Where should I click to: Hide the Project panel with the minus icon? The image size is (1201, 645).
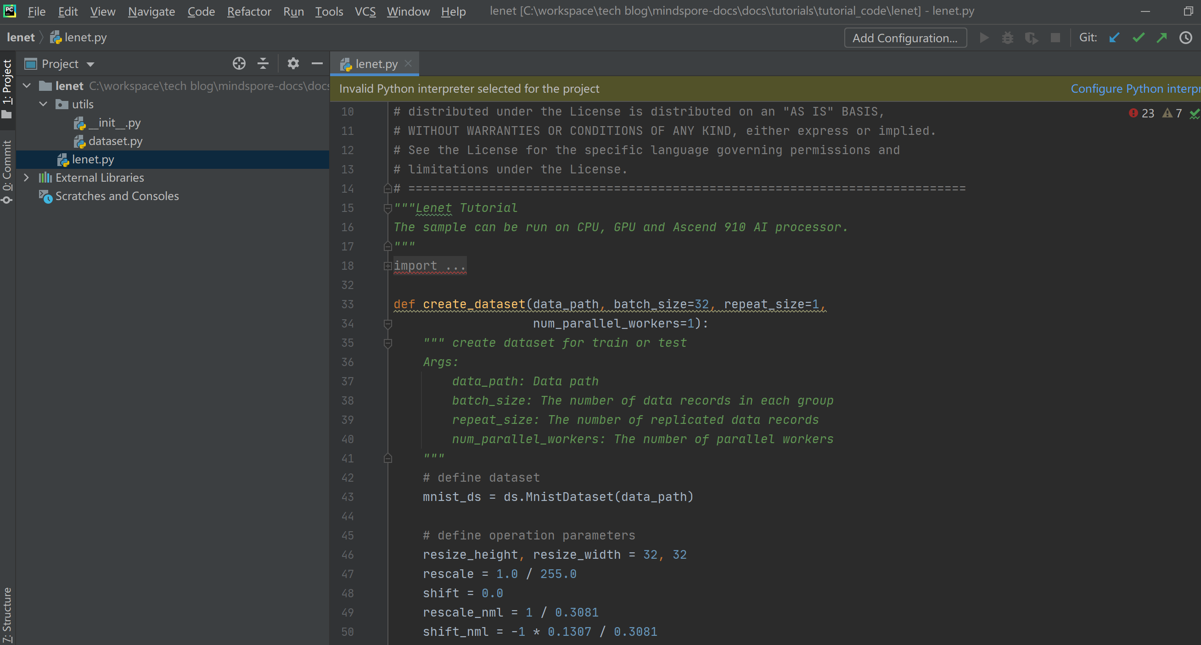point(317,63)
